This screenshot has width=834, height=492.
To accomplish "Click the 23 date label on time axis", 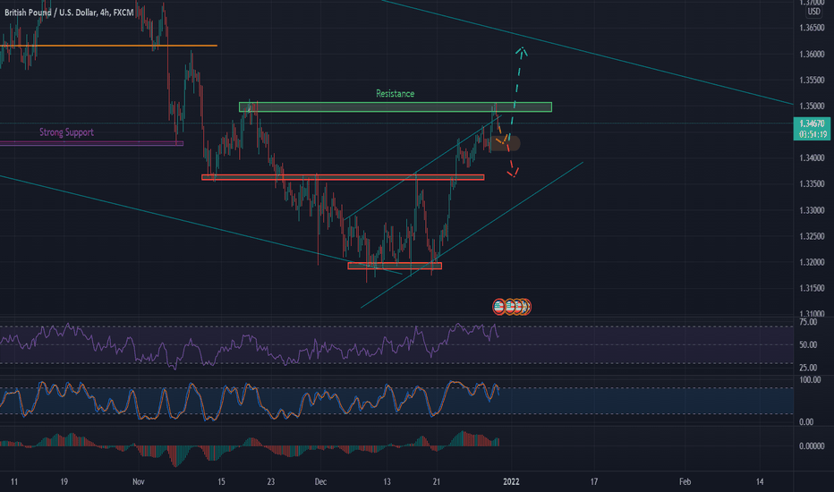I will point(271,482).
